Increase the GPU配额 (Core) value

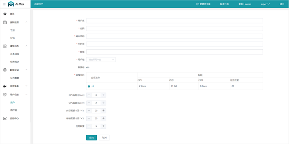point(103,103)
